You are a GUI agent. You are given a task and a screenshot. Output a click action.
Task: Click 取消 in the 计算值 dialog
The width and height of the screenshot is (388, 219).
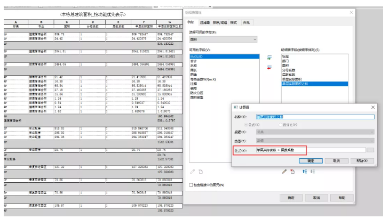point(337,161)
